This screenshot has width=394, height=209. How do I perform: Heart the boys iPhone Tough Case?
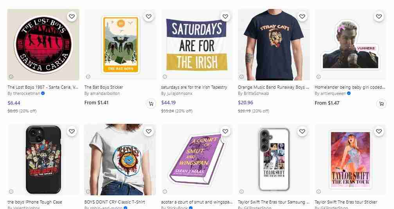(x=72, y=132)
